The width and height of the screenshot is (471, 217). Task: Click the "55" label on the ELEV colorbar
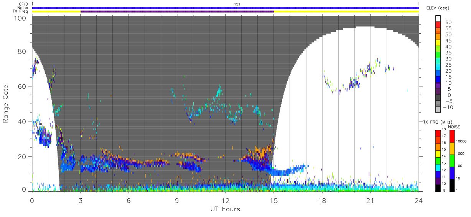click(448, 29)
